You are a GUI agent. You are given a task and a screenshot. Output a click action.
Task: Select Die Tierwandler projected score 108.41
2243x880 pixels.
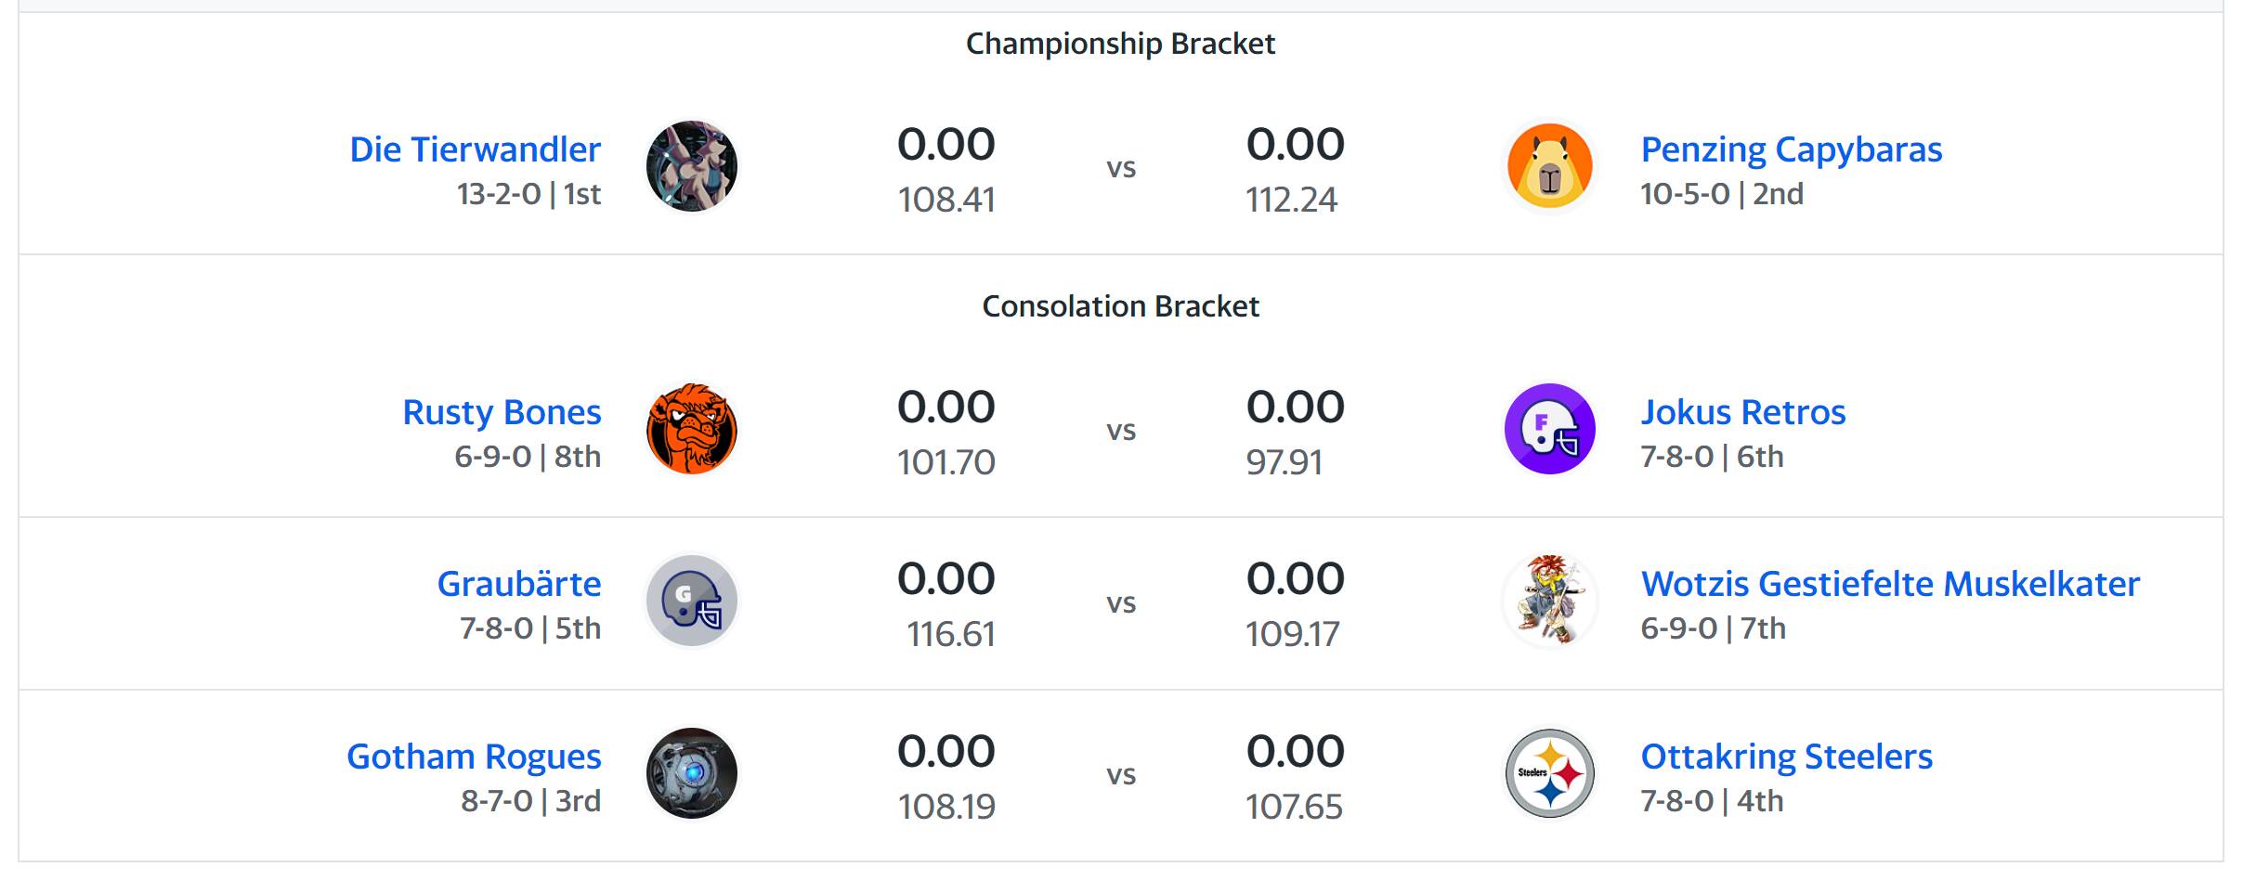coord(946,200)
